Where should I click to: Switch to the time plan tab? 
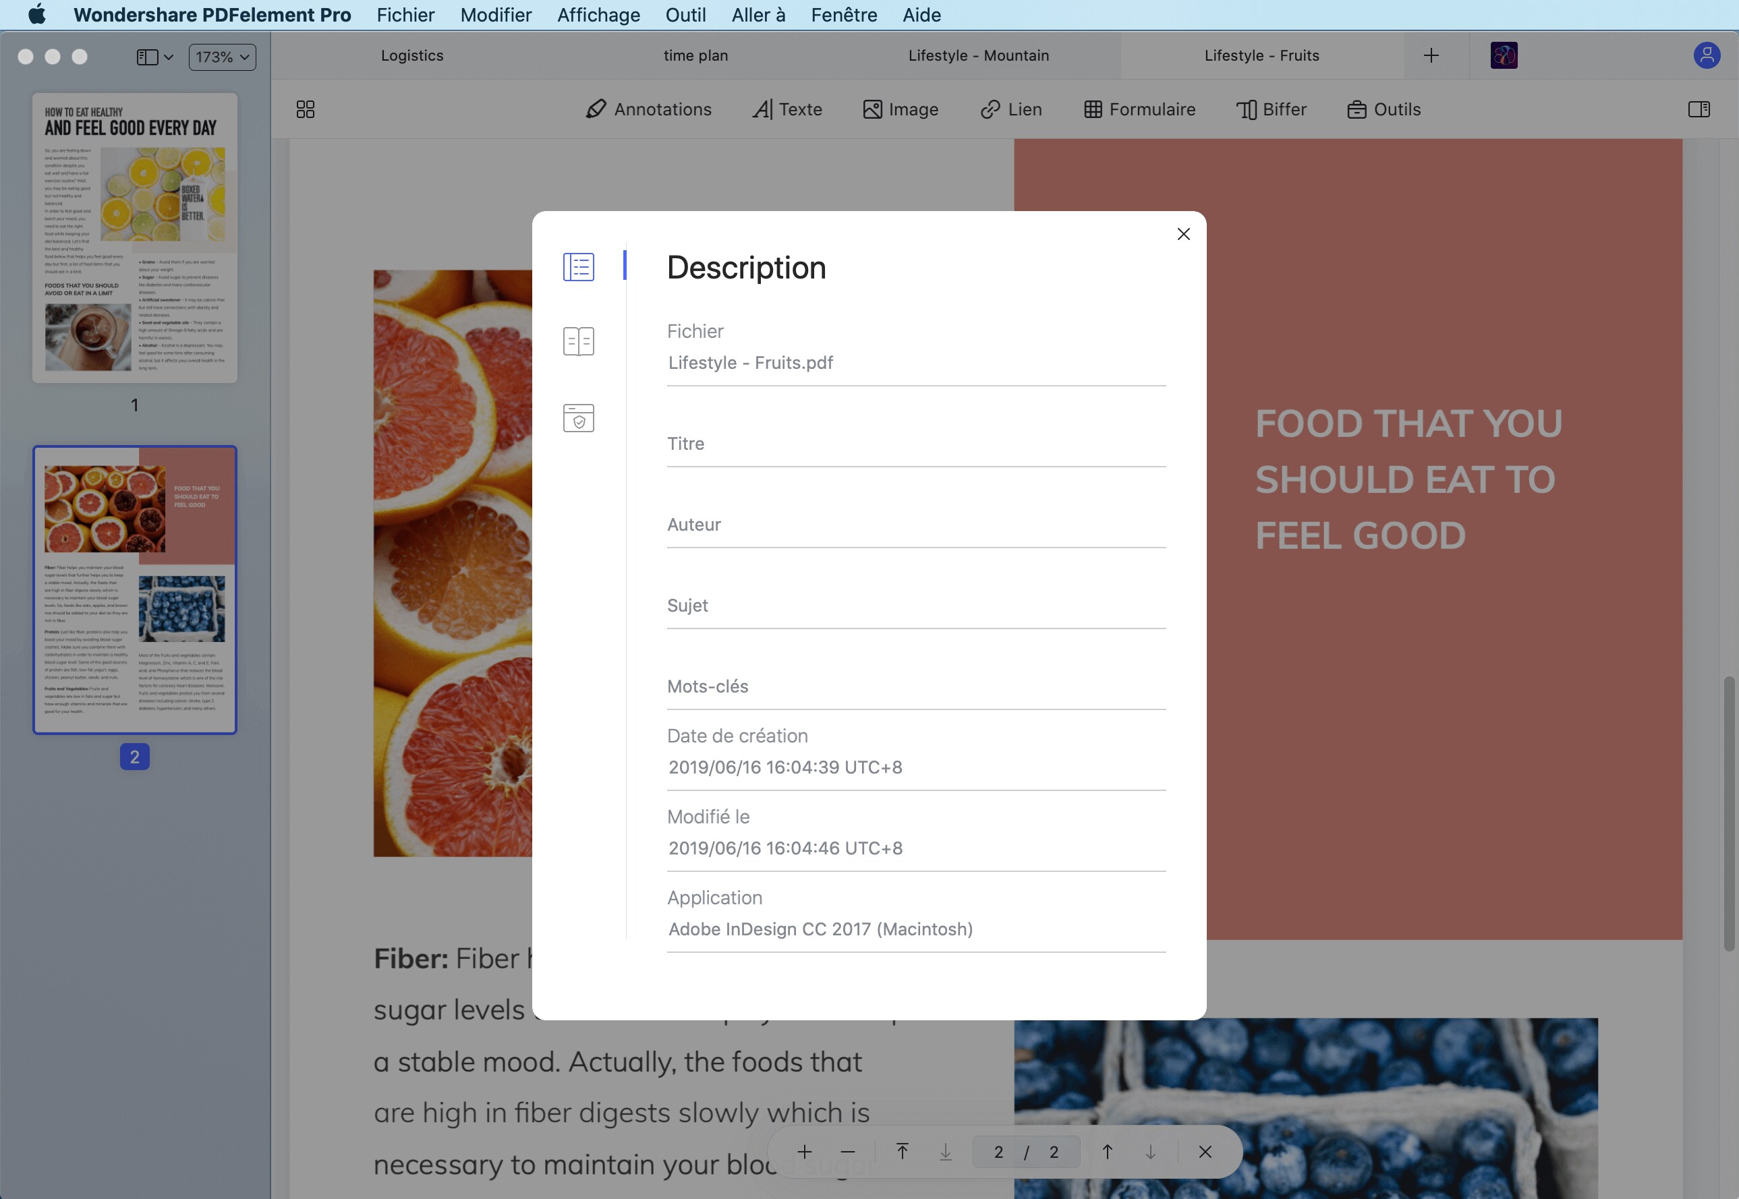695,55
